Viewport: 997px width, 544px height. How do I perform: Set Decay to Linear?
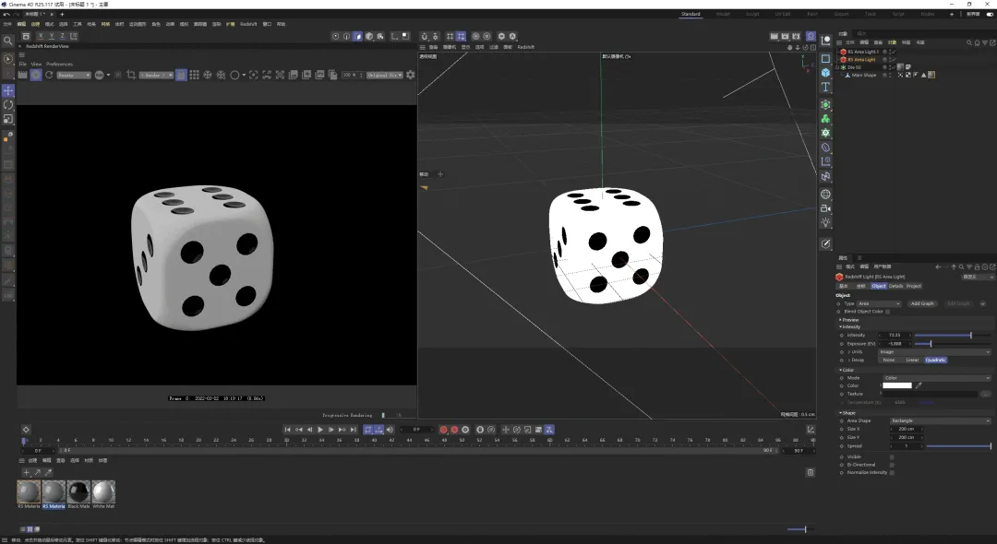(x=911, y=360)
